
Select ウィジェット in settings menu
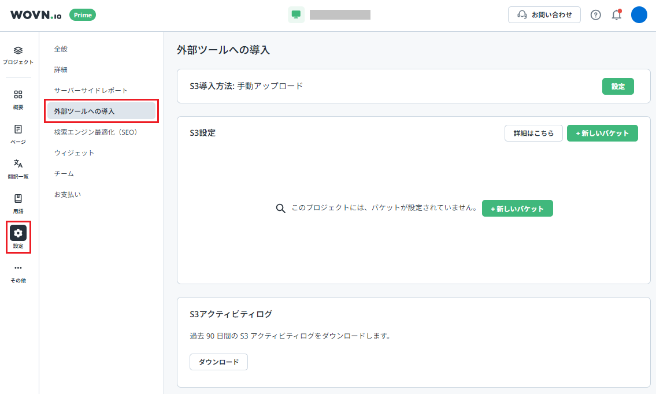(x=74, y=153)
